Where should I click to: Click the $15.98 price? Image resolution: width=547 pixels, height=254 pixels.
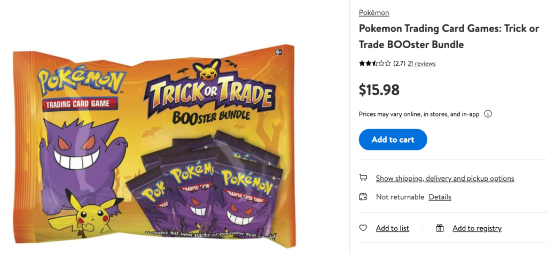pyautogui.click(x=379, y=90)
